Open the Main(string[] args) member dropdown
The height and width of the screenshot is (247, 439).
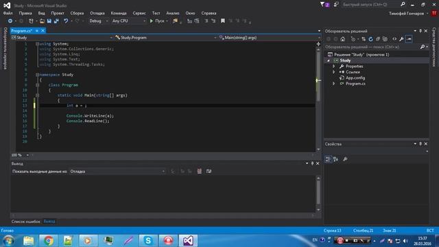[x=269, y=38]
